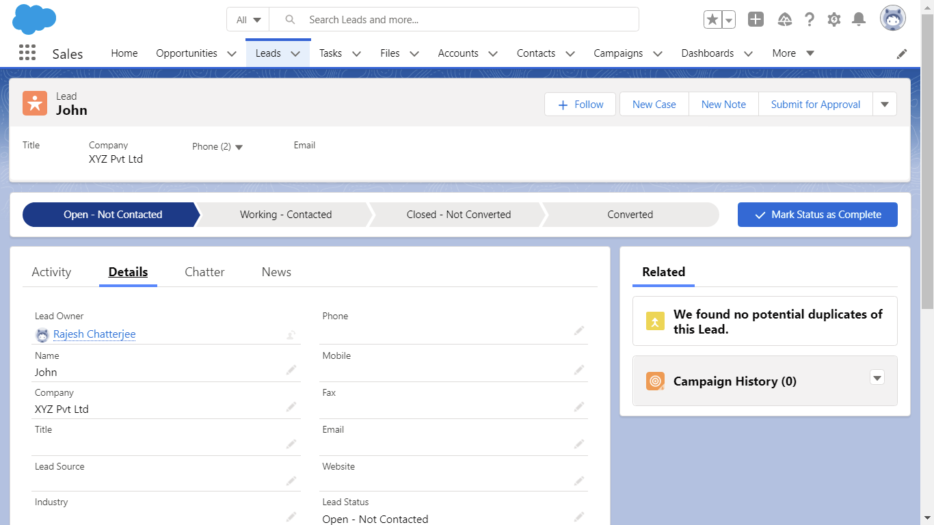Open the App Launcher grid icon
This screenshot has height=525, width=934.
tap(27, 53)
